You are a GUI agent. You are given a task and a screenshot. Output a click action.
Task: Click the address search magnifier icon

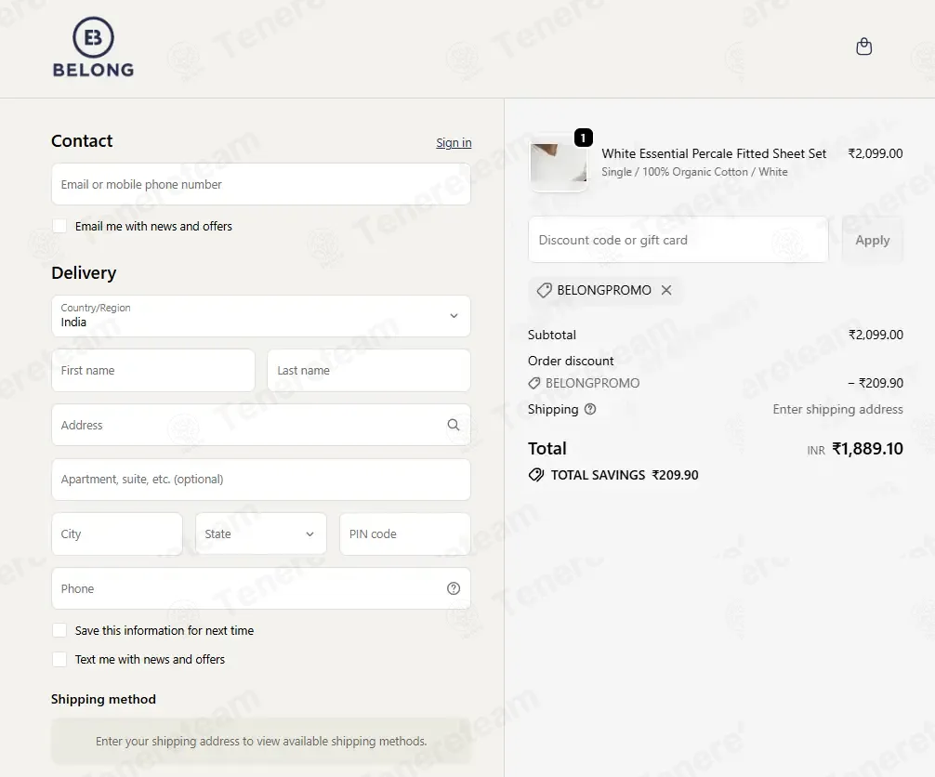tap(454, 425)
